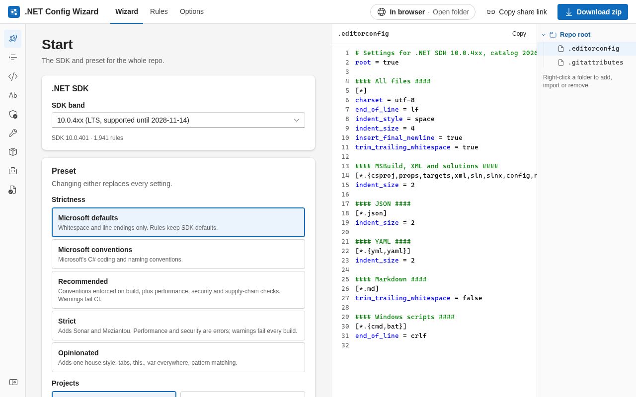Click the Download zip button

[x=593, y=12]
